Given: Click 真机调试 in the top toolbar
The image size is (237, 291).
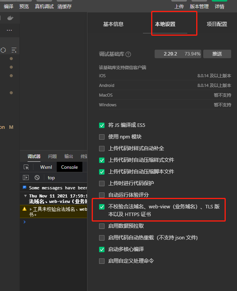Looking at the screenshot, I should 44,7.
